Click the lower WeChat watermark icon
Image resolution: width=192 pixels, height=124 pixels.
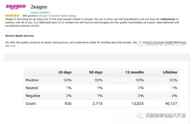tap(140, 115)
